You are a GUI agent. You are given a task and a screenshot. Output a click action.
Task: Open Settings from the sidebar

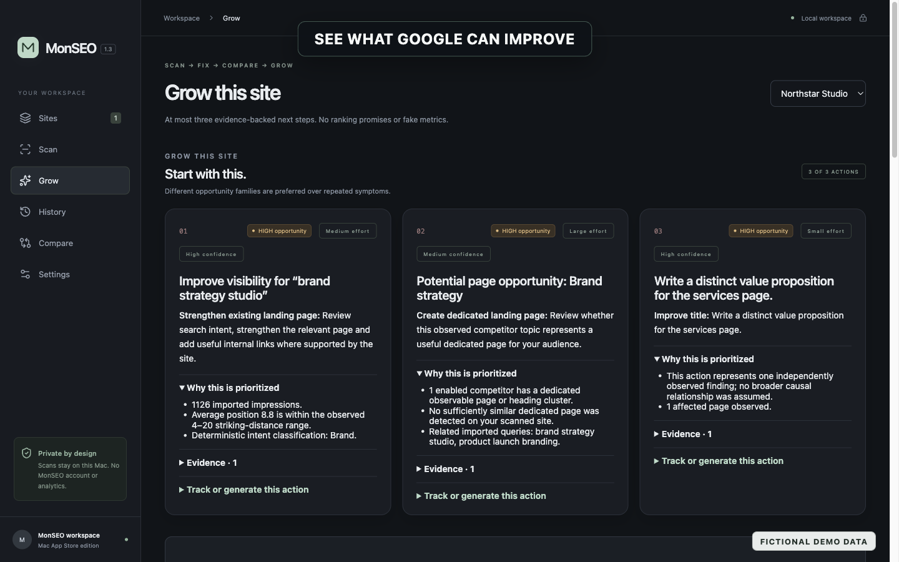click(70, 274)
